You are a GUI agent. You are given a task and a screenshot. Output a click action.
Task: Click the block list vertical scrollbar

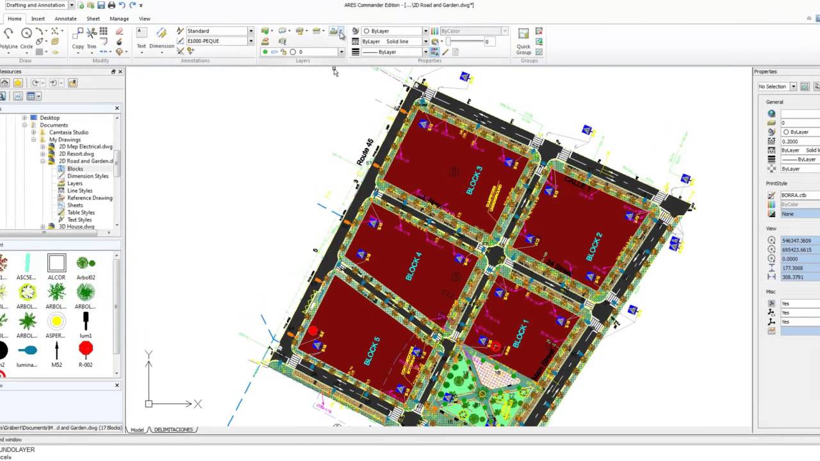(117, 307)
